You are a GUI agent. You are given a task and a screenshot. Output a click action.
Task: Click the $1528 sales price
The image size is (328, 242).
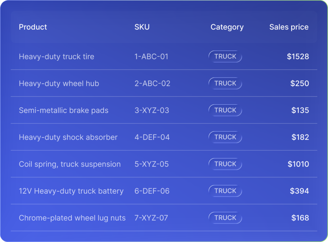(x=298, y=57)
